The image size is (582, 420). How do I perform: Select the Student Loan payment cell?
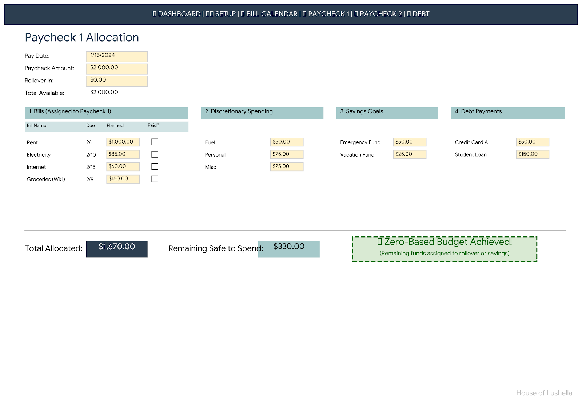coord(533,154)
